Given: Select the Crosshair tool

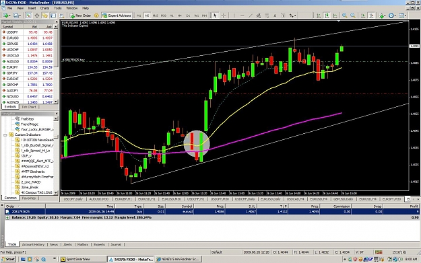Looking at the screenshot, I should click(x=224, y=15).
